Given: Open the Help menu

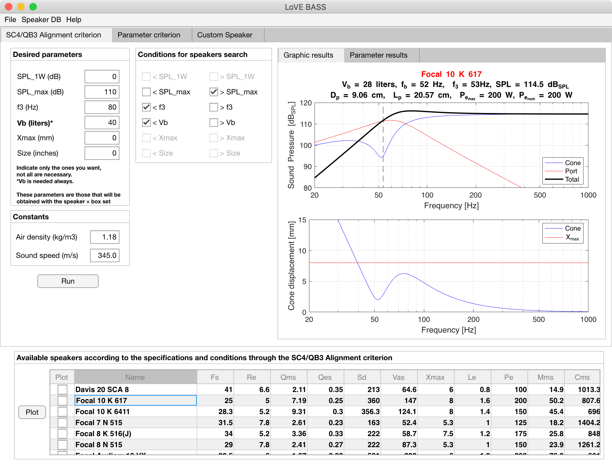Looking at the screenshot, I should coord(74,20).
